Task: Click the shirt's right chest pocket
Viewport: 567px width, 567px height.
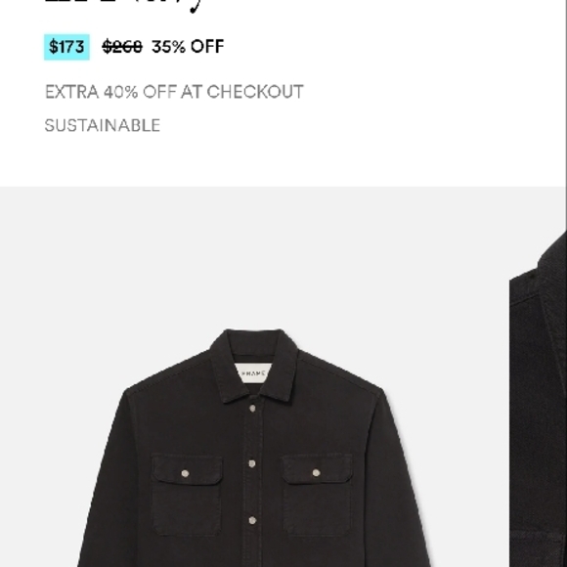Action: pos(317,494)
